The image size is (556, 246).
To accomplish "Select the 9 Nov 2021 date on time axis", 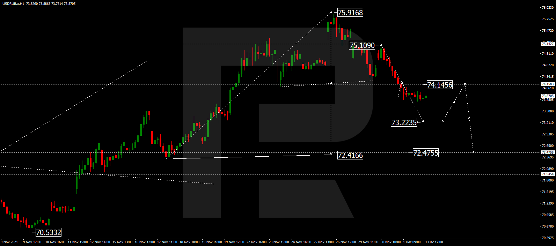I will pyautogui.click(x=9, y=242).
